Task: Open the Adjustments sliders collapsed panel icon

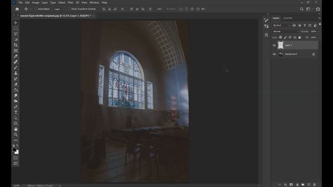Action: (266, 26)
